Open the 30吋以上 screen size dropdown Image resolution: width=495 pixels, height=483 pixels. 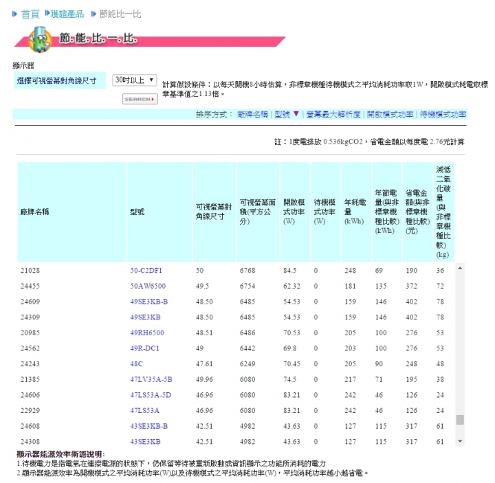(135, 80)
